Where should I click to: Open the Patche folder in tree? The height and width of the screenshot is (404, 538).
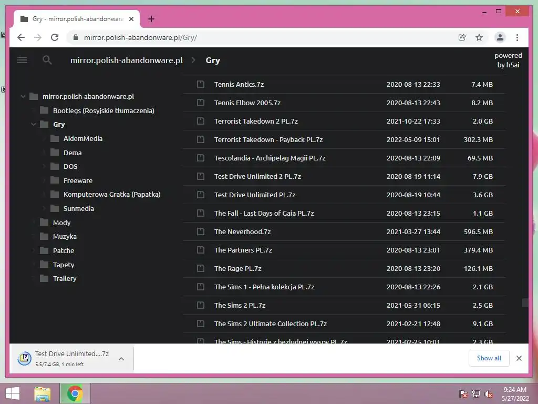(x=64, y=250)
